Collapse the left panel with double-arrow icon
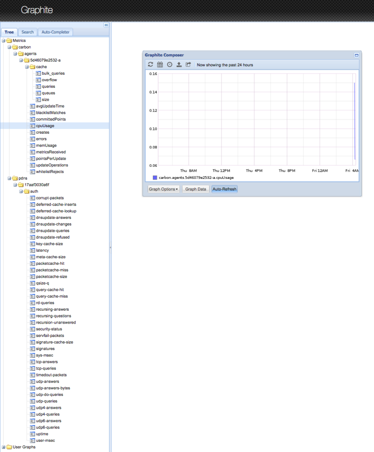Image resolution: width=374 pixels, height=452 pixels. tap(106, 25)
